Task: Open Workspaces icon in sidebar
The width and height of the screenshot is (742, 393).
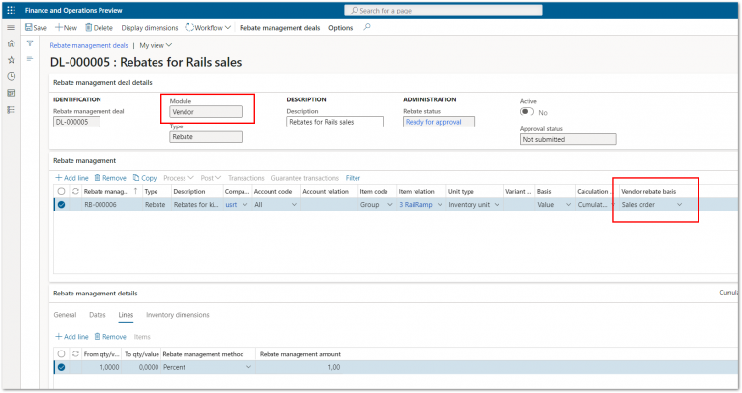Action: 11,93
